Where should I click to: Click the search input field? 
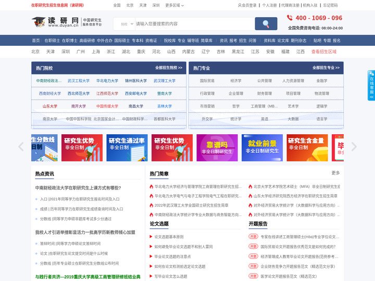click(195, 23)
